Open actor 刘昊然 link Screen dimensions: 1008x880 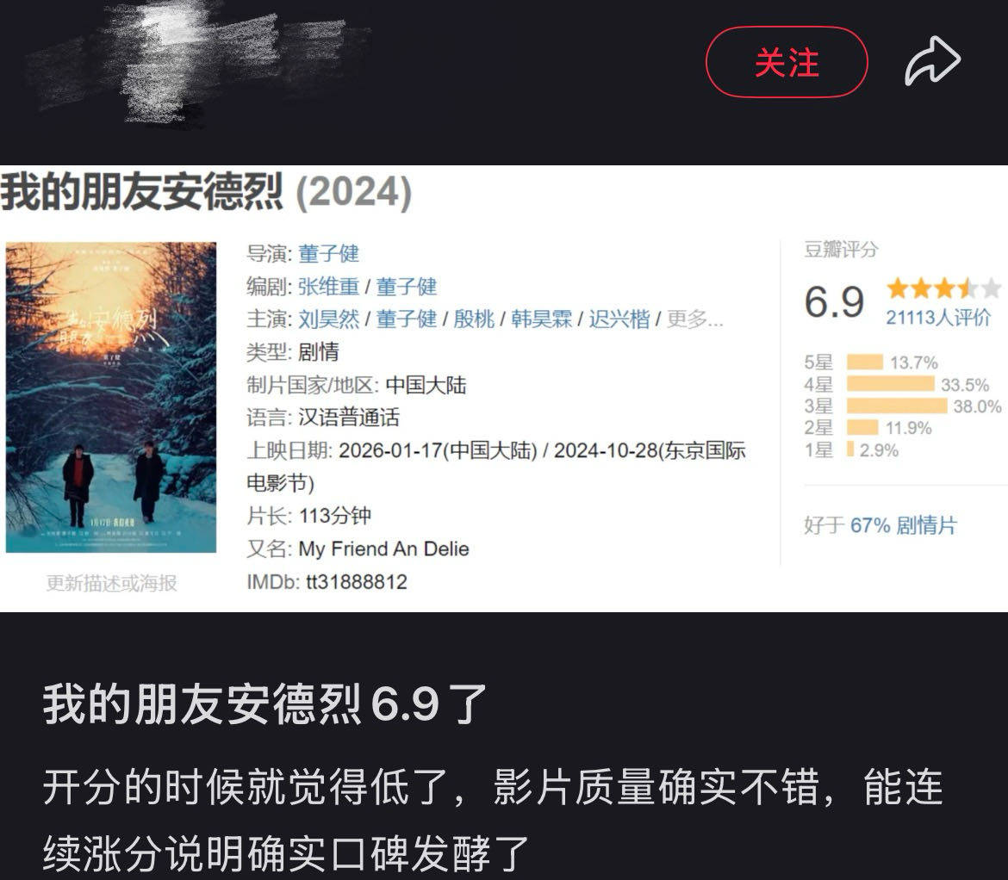coord(328,319)
